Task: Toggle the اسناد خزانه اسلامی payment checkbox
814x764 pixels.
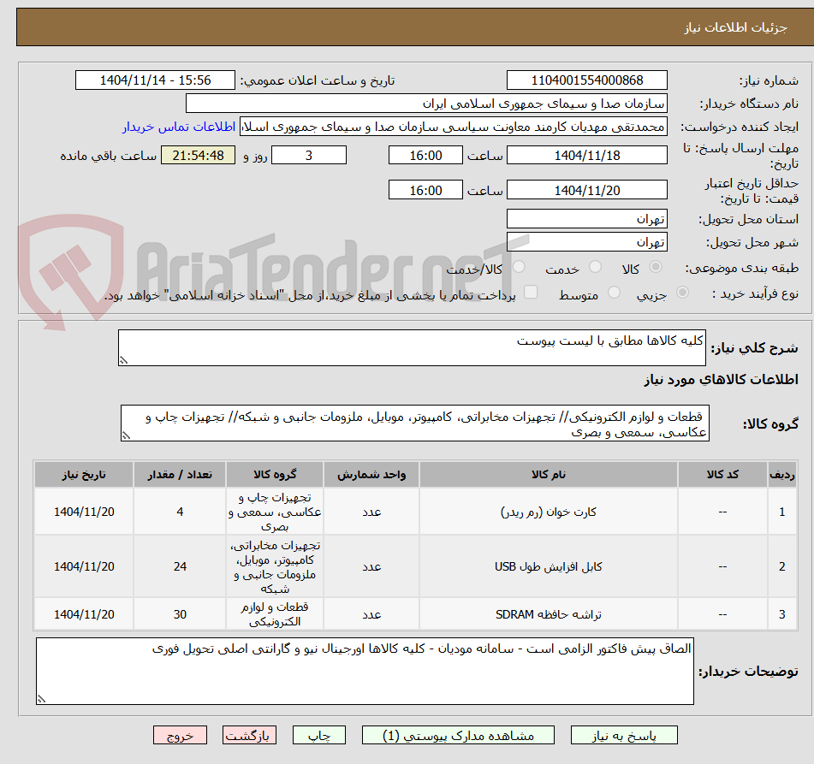Action: coord(531,293)
